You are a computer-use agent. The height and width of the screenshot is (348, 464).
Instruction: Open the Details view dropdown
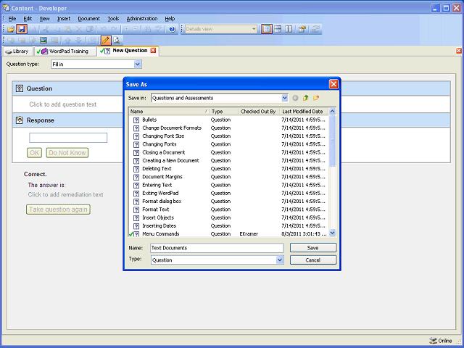coord(254,29)
